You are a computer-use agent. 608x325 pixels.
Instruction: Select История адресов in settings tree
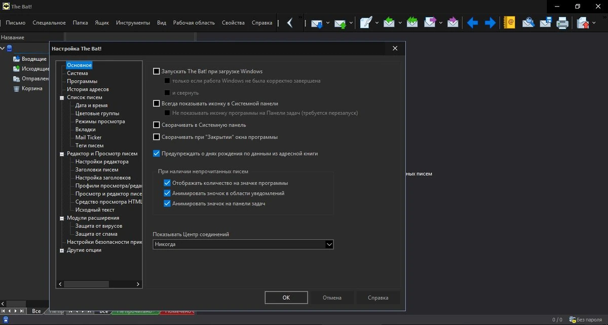pyautogui.click(x=88, y=89)
